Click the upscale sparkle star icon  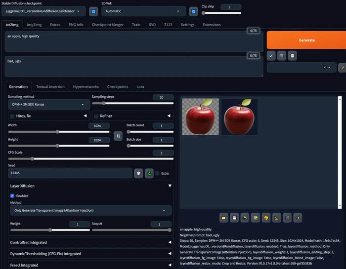coord(298,218)
